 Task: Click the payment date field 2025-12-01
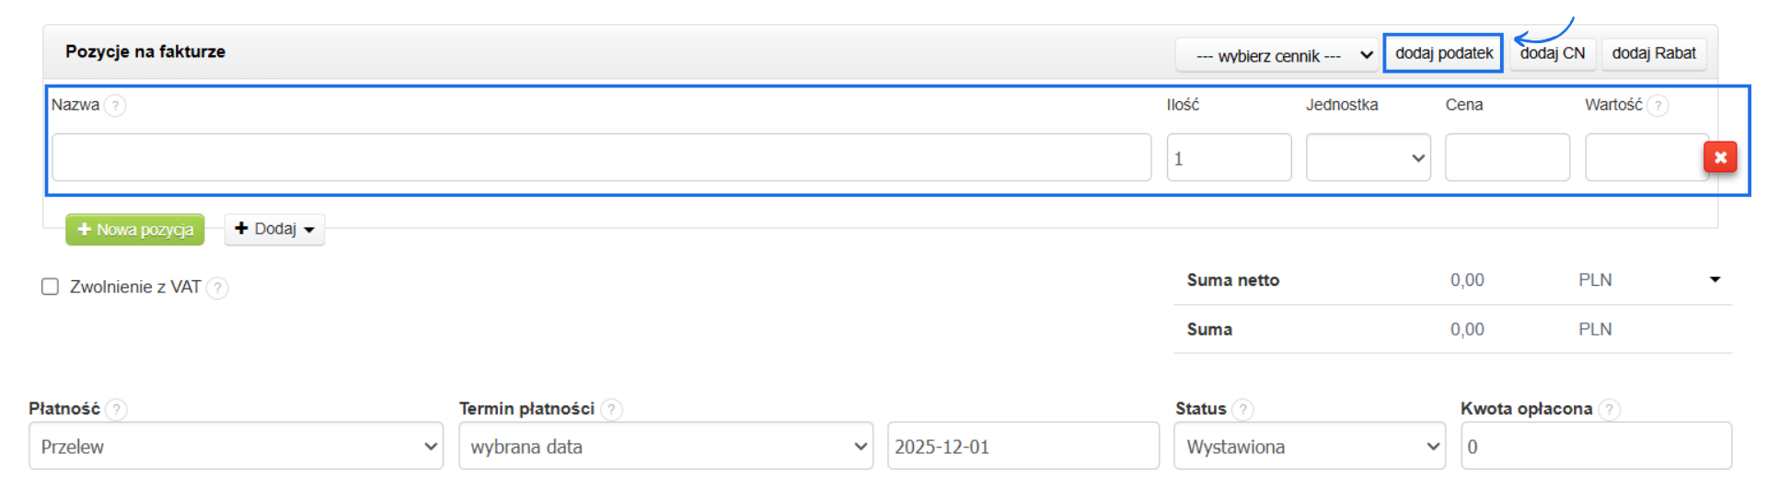coord(1022,446)
